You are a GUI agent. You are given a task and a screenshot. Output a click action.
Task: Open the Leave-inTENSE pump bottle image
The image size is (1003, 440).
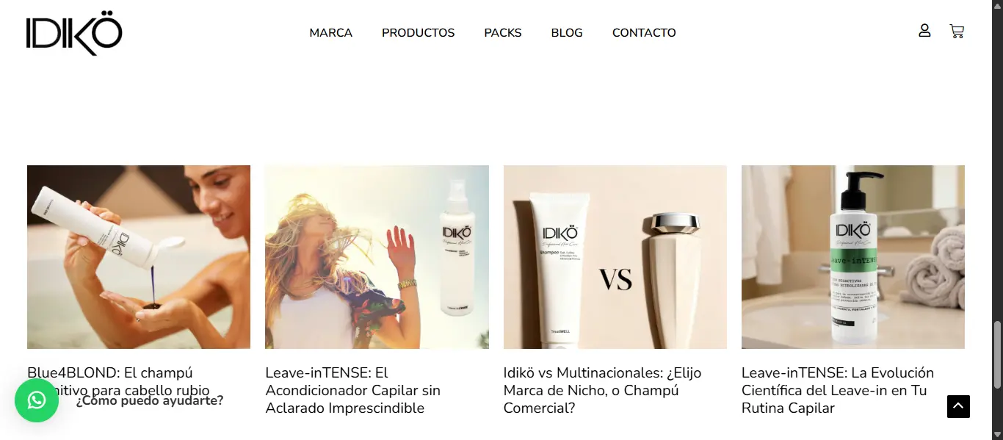click(x=853, y=257)
